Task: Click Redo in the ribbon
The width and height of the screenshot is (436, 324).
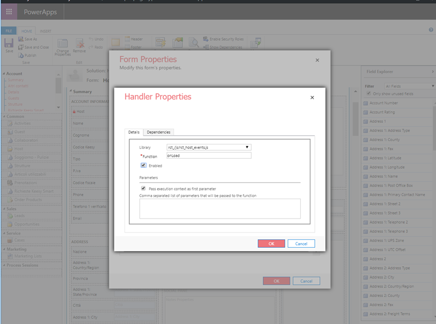Action: [96, 47]
